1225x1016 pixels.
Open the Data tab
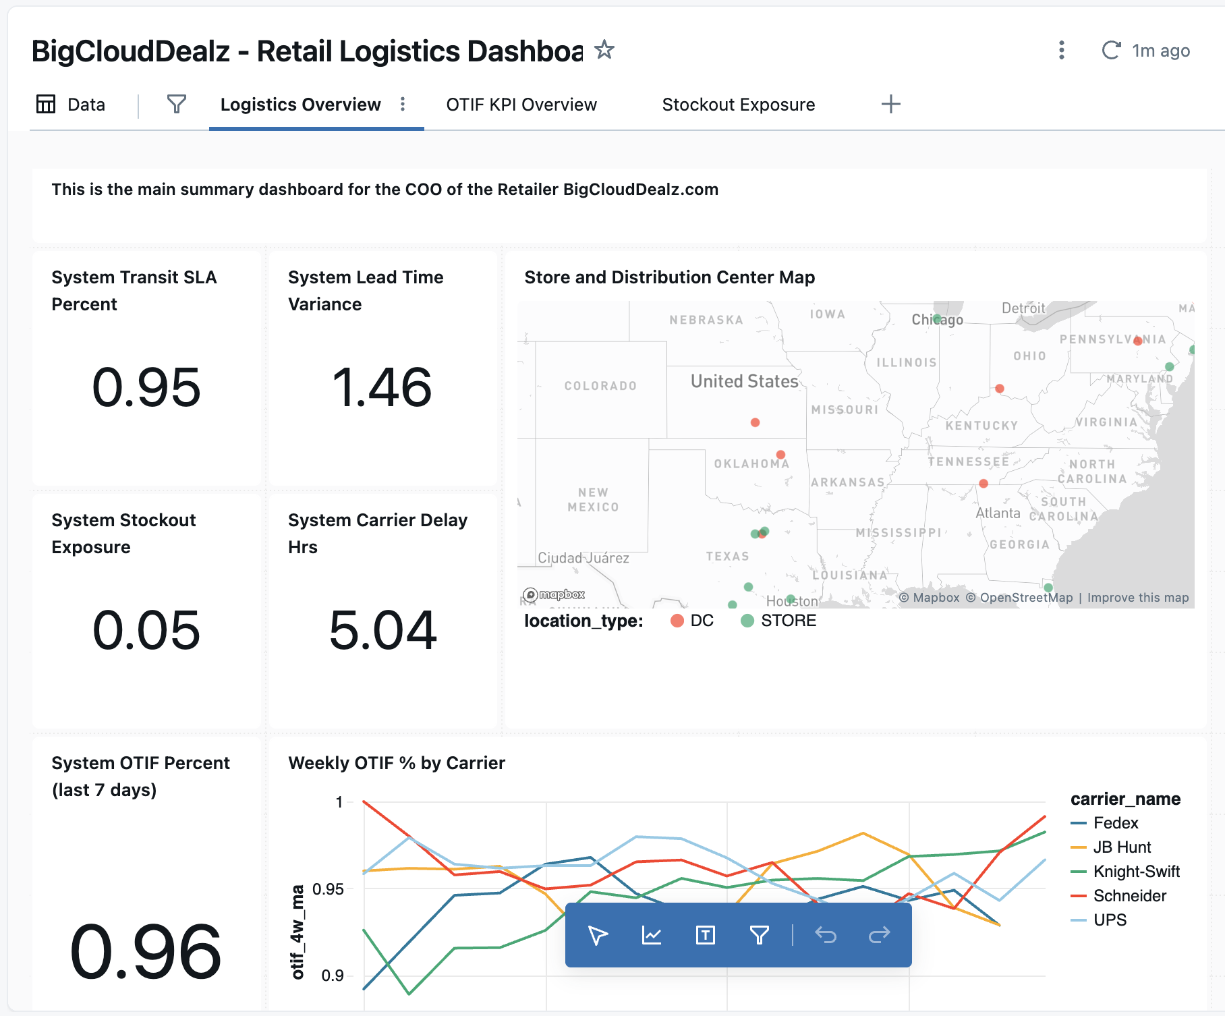pos(71,105)
